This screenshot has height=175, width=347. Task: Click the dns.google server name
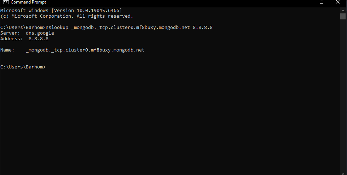[x=40, y=33]
